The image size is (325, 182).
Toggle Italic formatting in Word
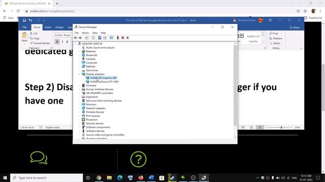tap(62, 41)
